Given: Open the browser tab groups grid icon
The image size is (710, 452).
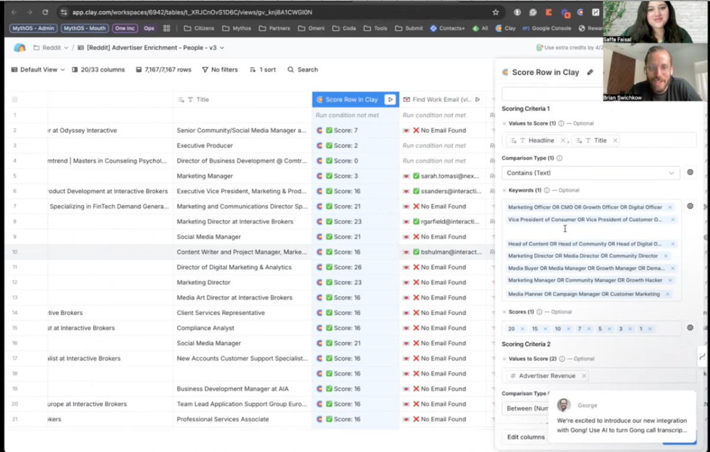Looking at the screenshot, I should tap(166, 28).
